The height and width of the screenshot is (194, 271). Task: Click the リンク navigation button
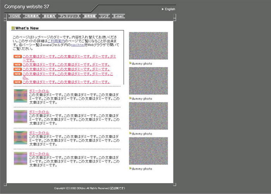(x=104, y=16)
